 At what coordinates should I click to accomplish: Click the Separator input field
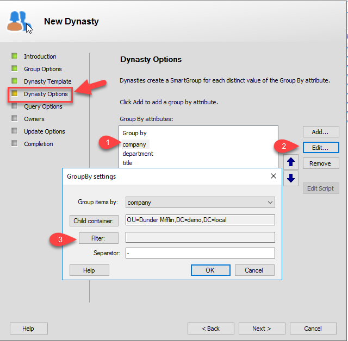[200, 253]
